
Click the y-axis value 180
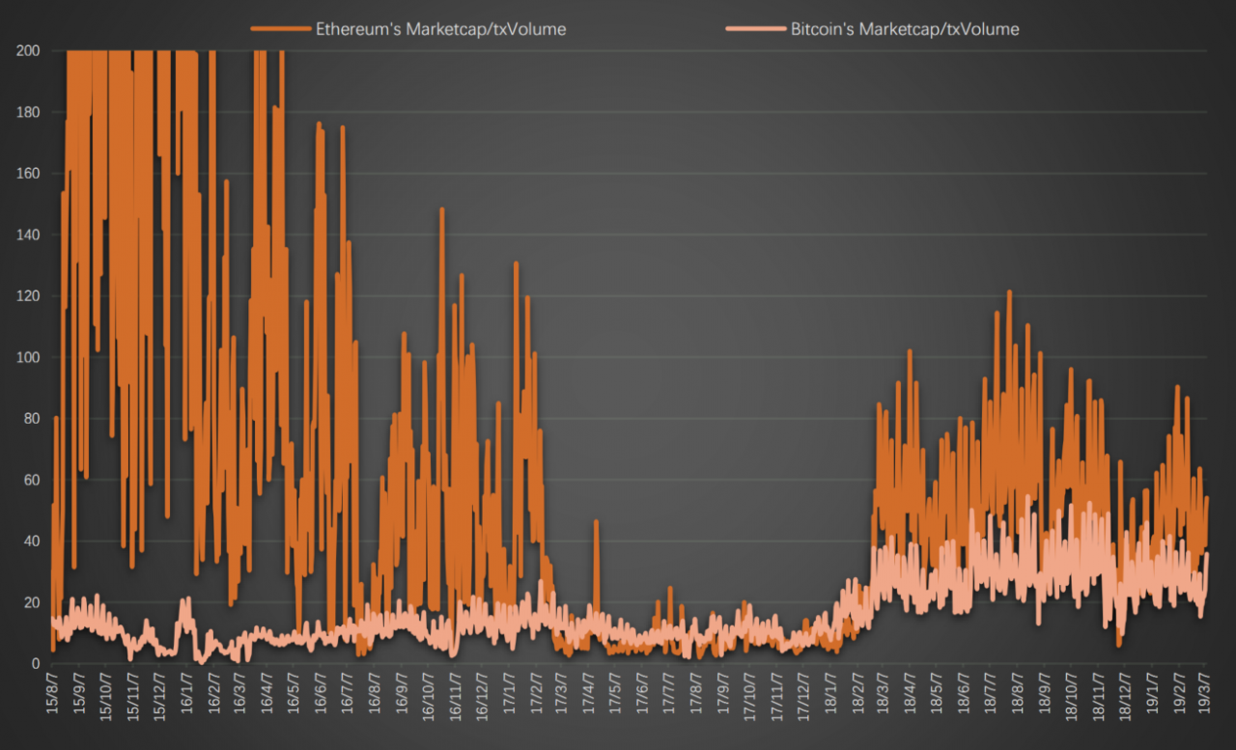tap(28, 112)
